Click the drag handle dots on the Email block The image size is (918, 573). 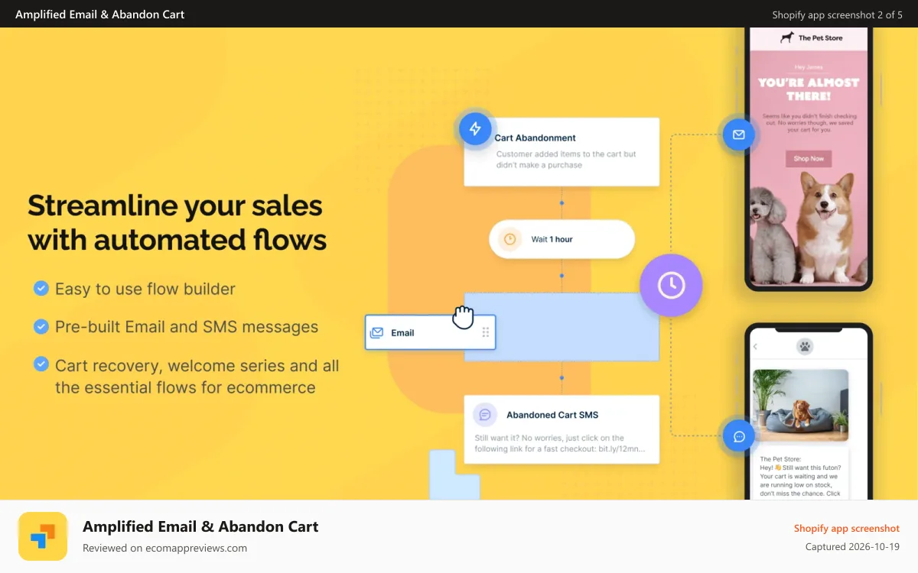(485, 332)
